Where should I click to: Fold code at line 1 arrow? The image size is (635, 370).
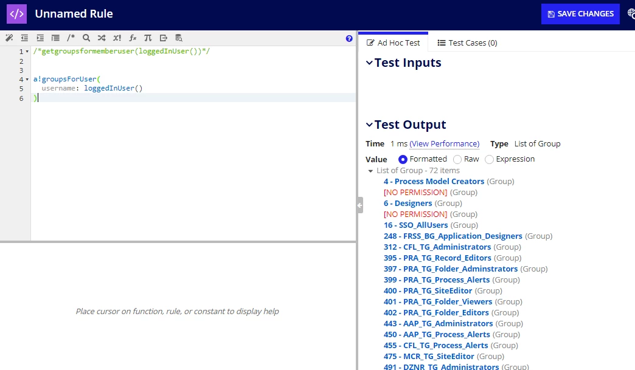[x=27, y=52]
